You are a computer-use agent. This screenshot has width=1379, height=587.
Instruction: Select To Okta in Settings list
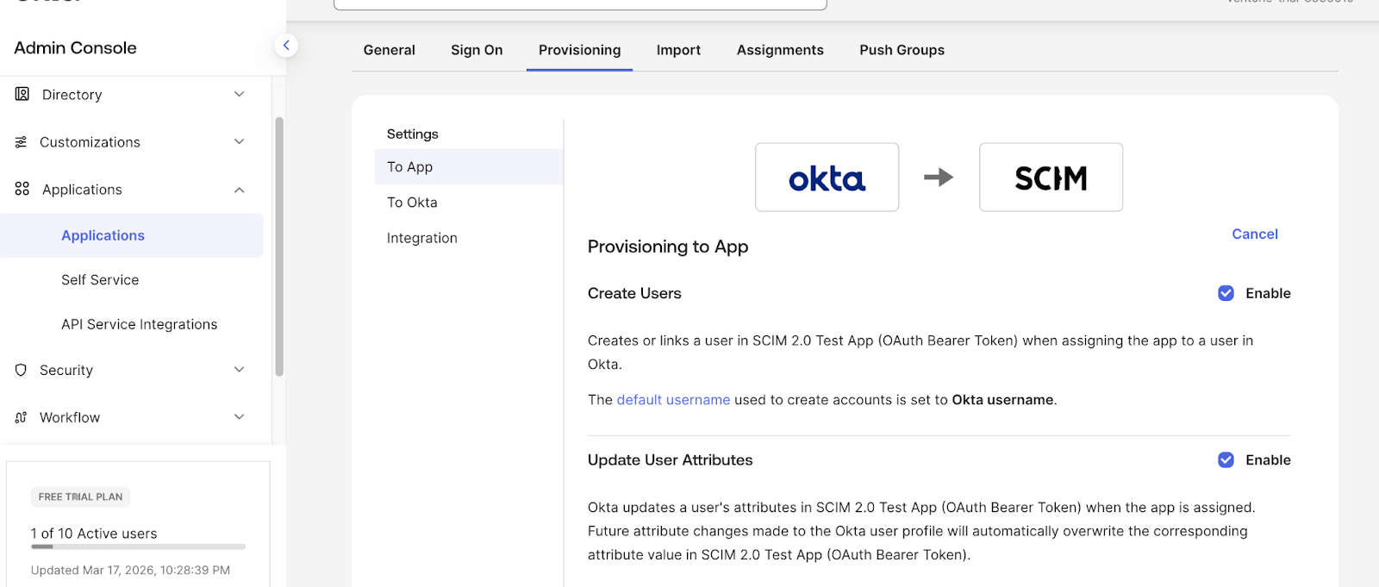(x=412, y=203)
